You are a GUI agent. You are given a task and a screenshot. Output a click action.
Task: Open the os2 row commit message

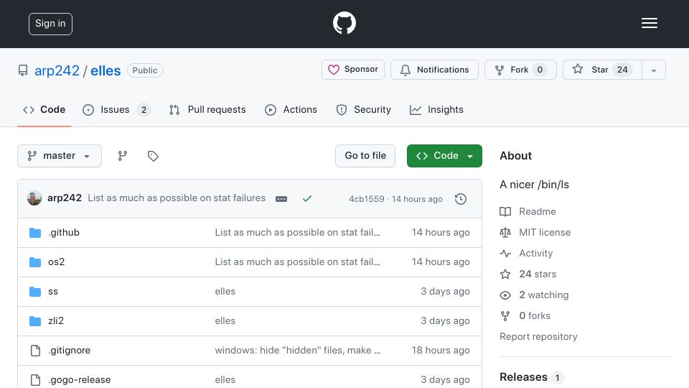tap(297, 262)
